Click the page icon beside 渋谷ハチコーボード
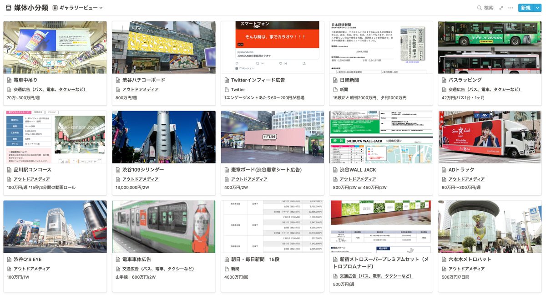The height and width of the screenshot is (295, 546). coord(118,80)
